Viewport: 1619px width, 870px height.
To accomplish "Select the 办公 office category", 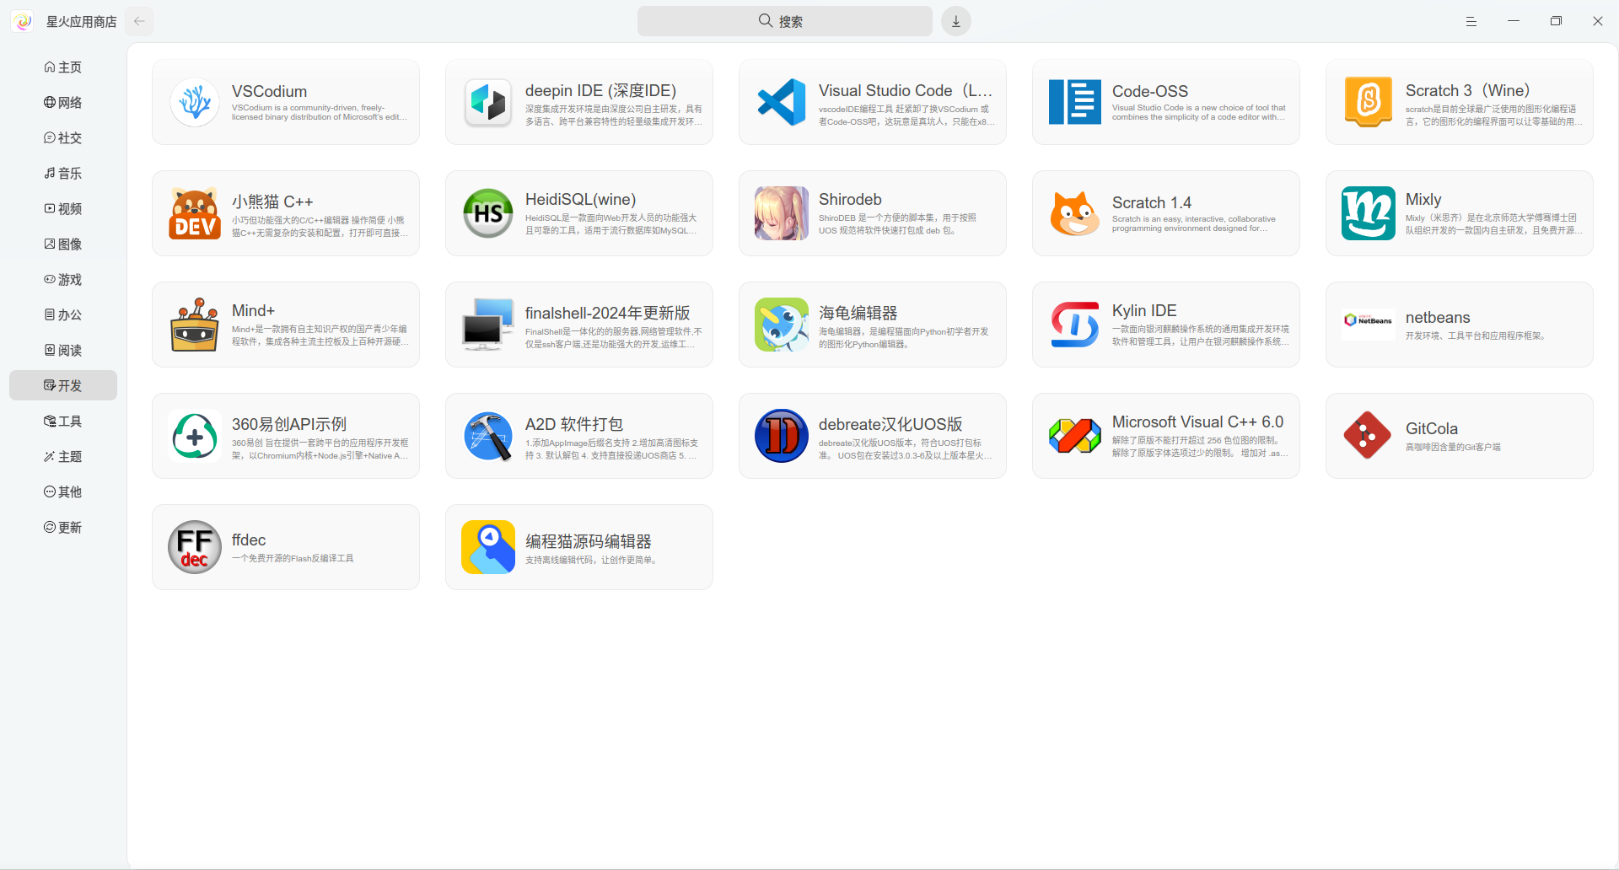I will [63, 314].
